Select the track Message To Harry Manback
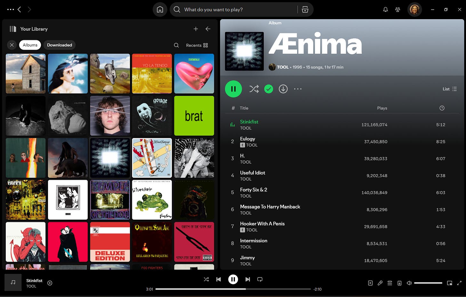The height and width of the screenshot is (297, 466). coord(342,209)
